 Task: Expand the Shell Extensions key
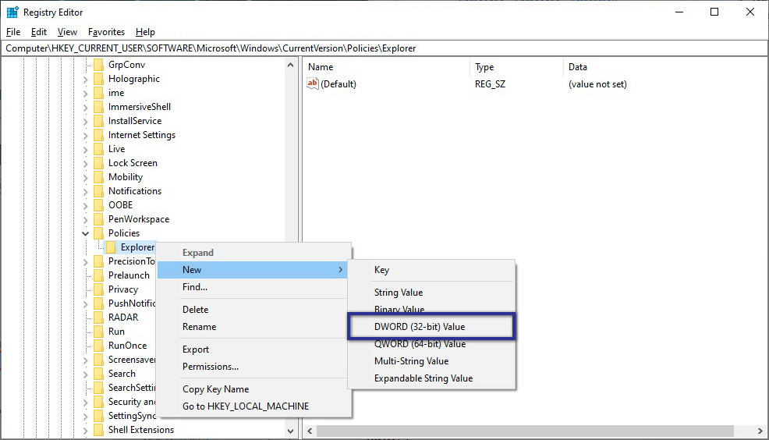coord(85,431)
